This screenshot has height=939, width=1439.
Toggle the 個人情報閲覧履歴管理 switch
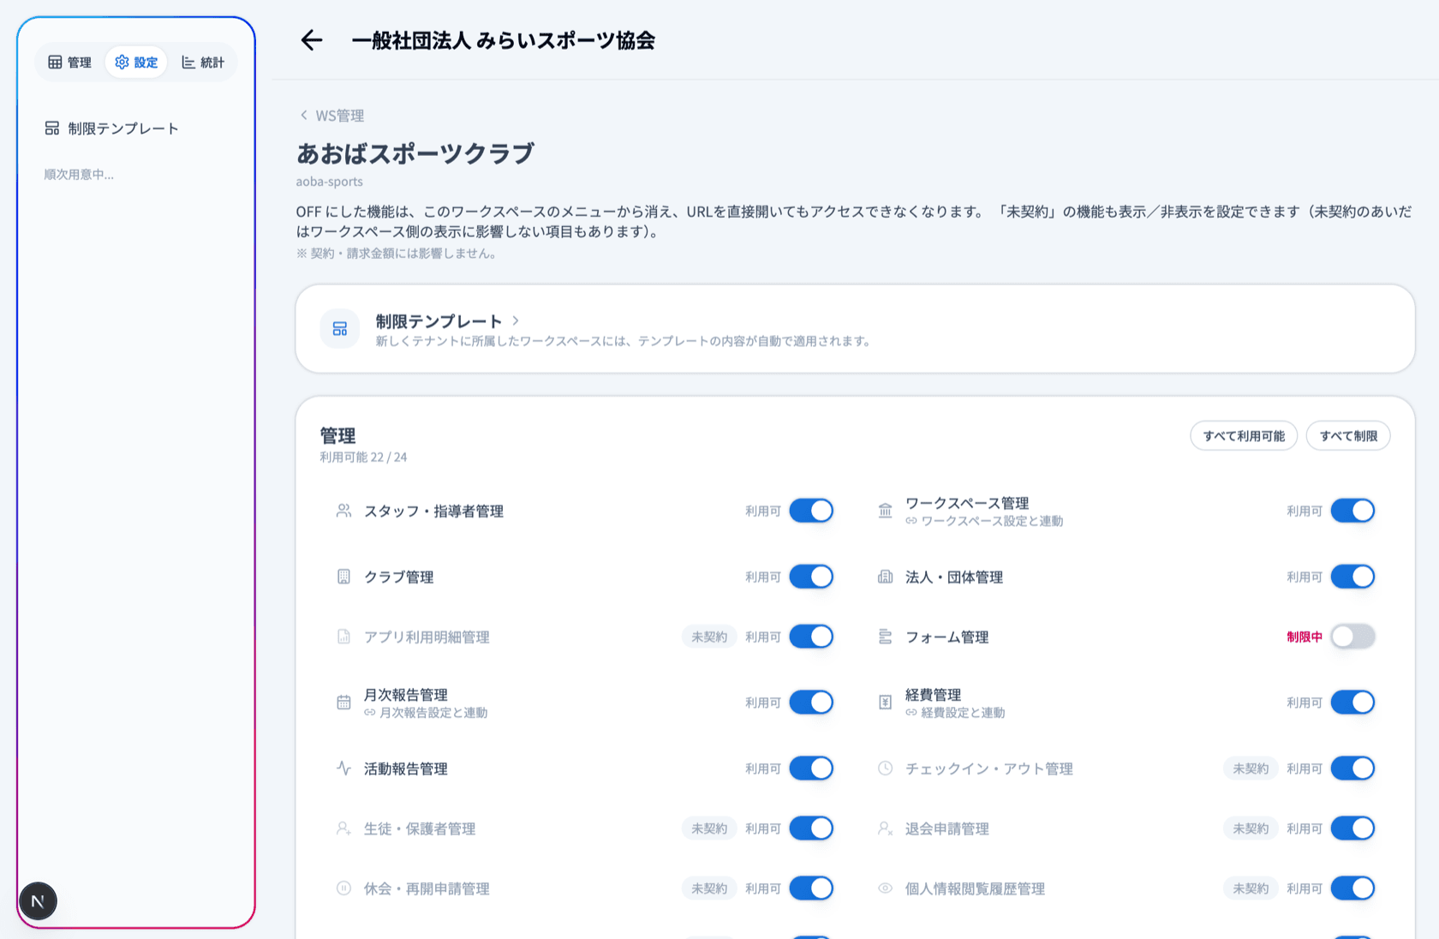point(1352,888)
